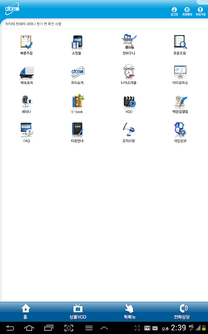The image size is (208, 334).
Task: Tap the 로그인 login button in header
Action: tap(174, 11)
